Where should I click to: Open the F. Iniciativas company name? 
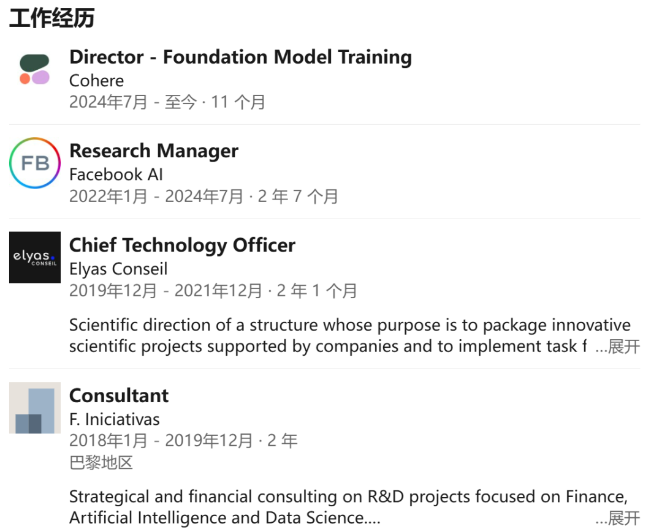pyautogui.click(x=115, y=419)
